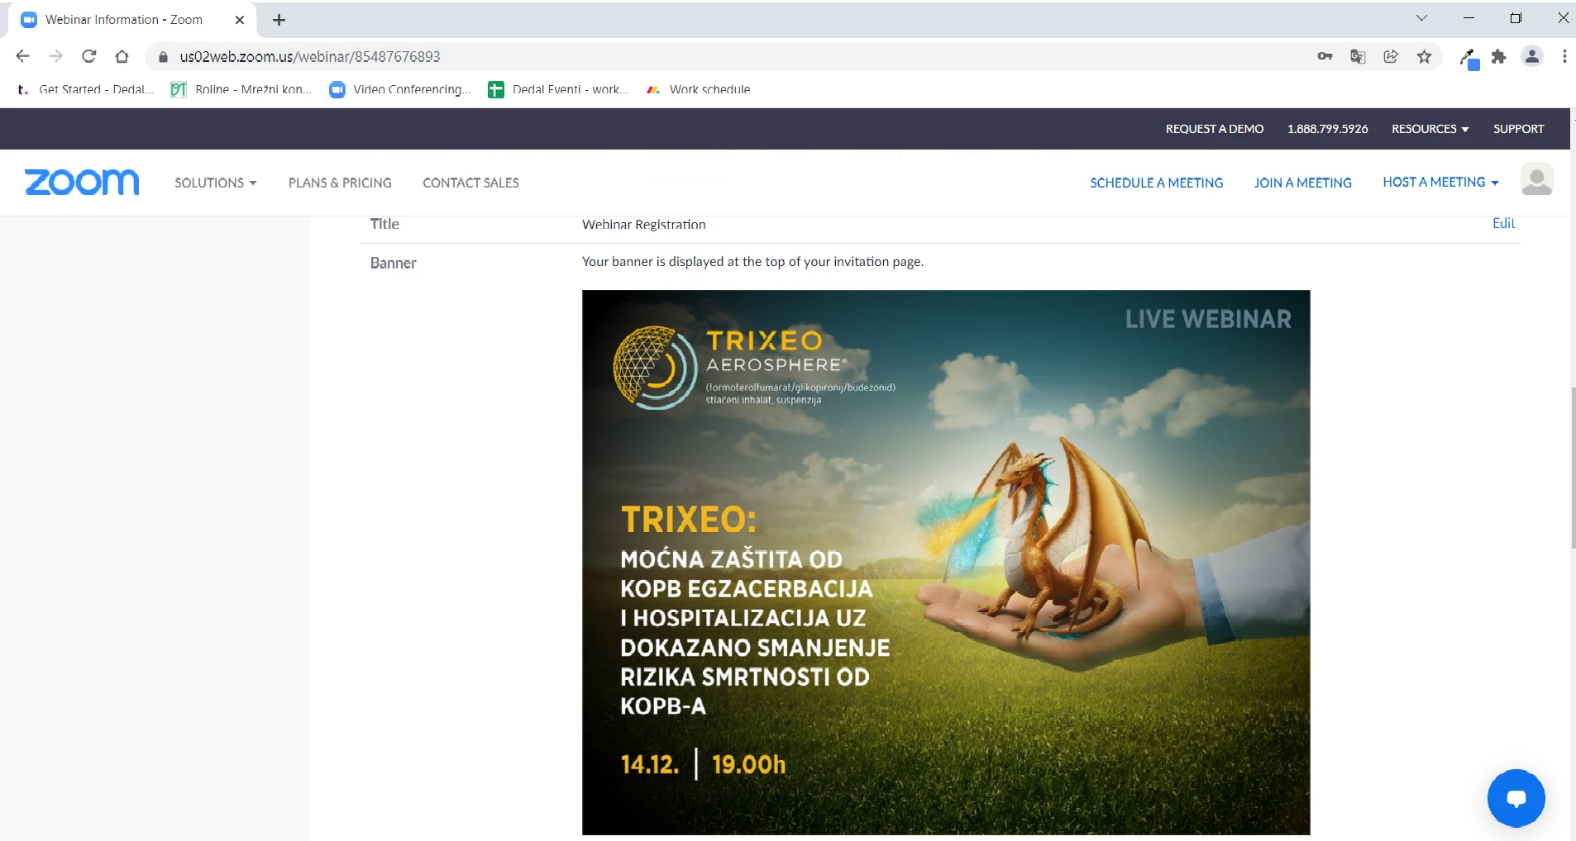Click the banner description text
This screenshot has height=841, width=1576.
pyautogui.click(x=752, y=261)
